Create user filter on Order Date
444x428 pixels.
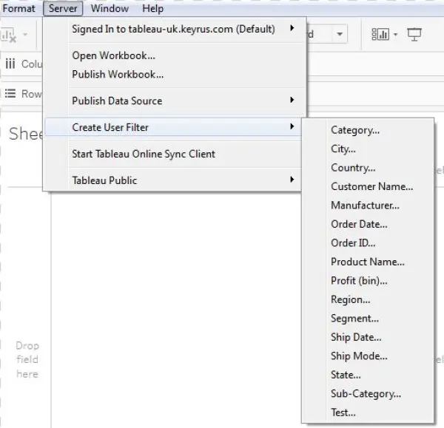click(x=368, y=224)
